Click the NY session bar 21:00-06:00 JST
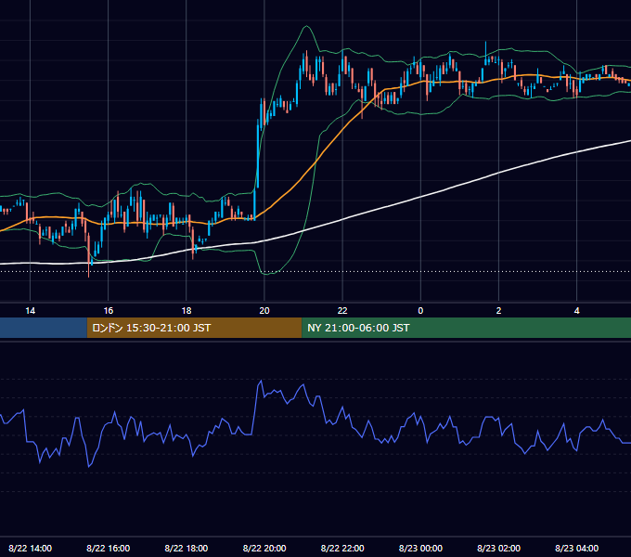 (x=466, y=328)
